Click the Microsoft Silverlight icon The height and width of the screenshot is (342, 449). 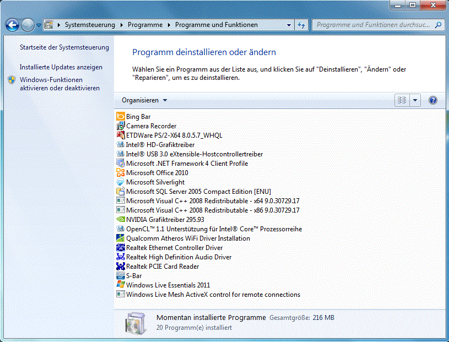(121, 182)
